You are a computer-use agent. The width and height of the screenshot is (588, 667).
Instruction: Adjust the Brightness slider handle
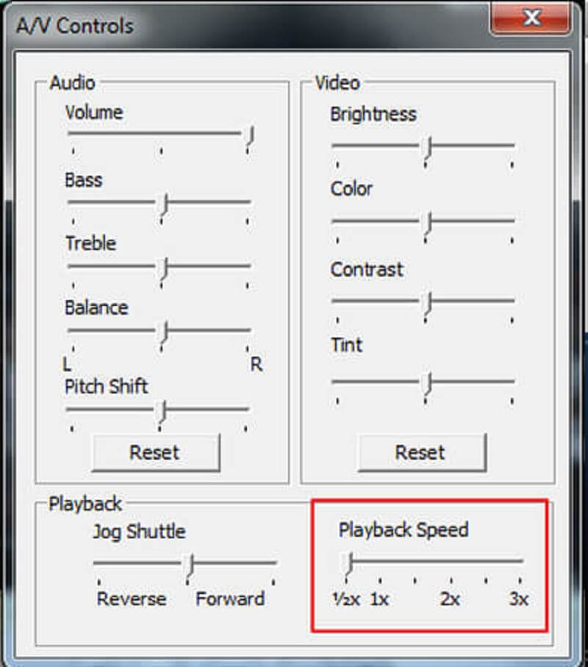point(428,146)
